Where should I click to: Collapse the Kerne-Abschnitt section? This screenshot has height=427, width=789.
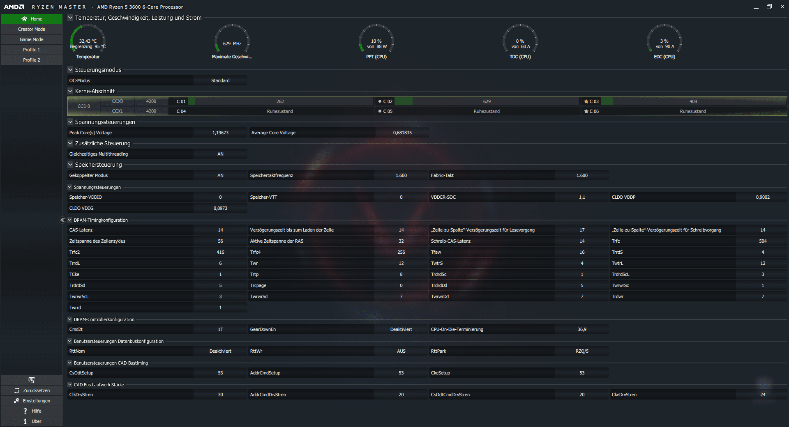tap(70, 91)
